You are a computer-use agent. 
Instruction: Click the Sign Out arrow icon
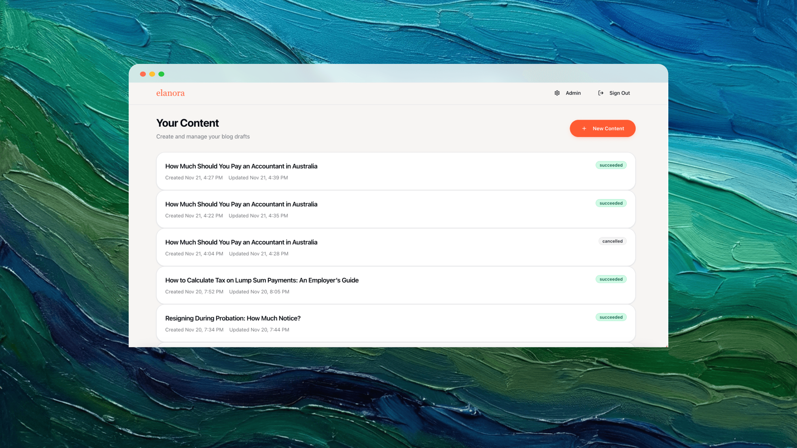point(601,93)
